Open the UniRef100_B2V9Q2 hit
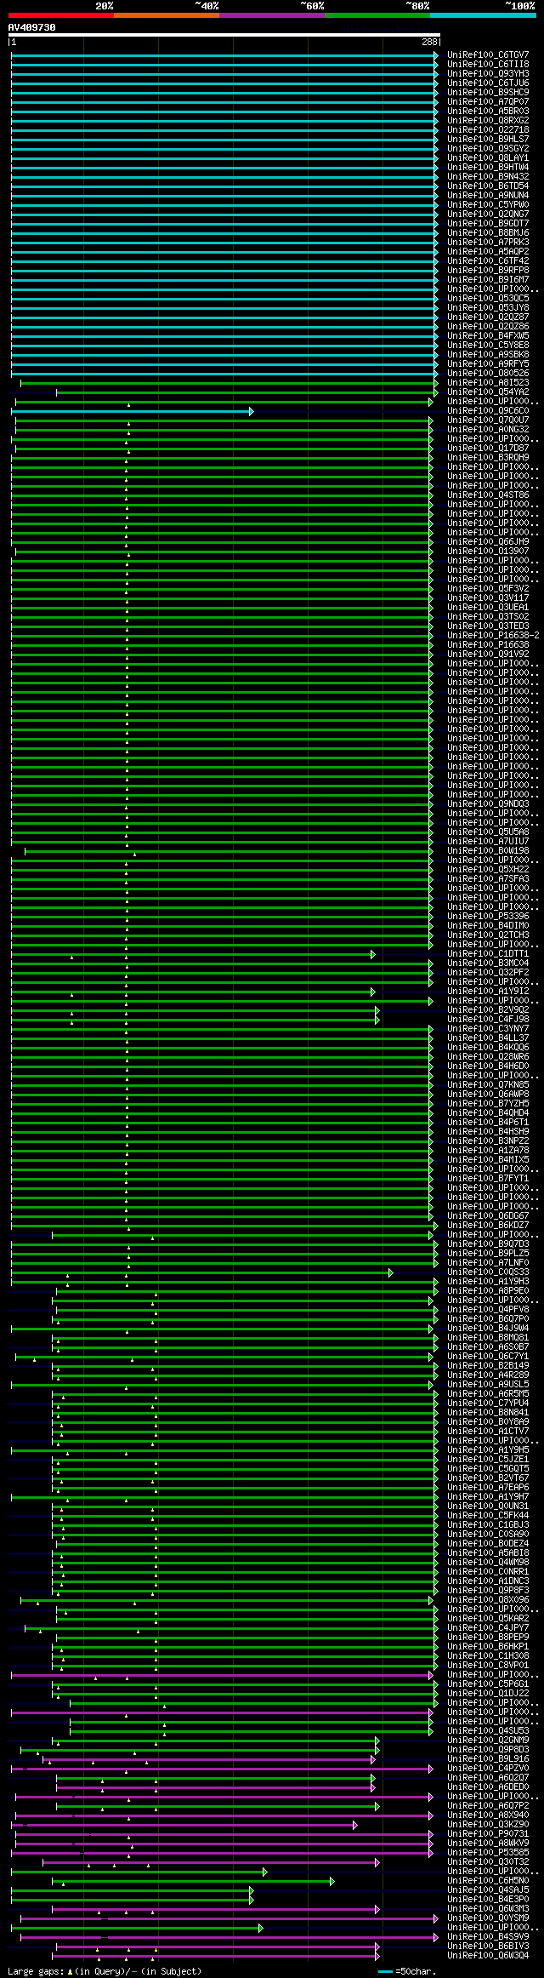 pyautogui.click(x=488, y=1009)
